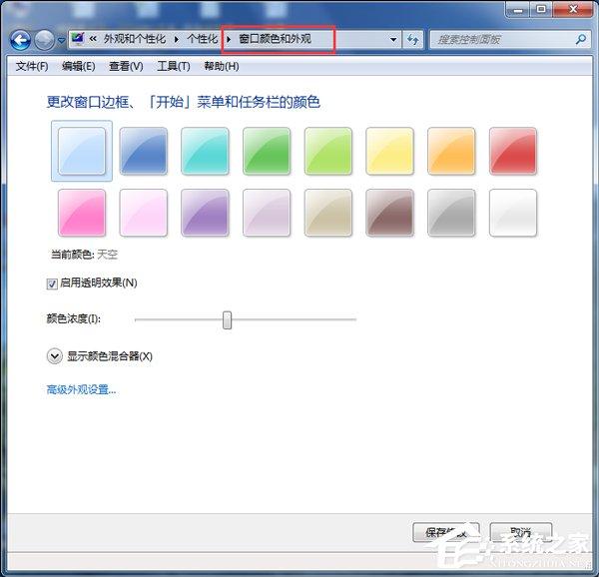Viewport: 599px width, 577px height.
Task: Select 窗口颜色和外观 breadcrumb
Action: click(276, 39)
